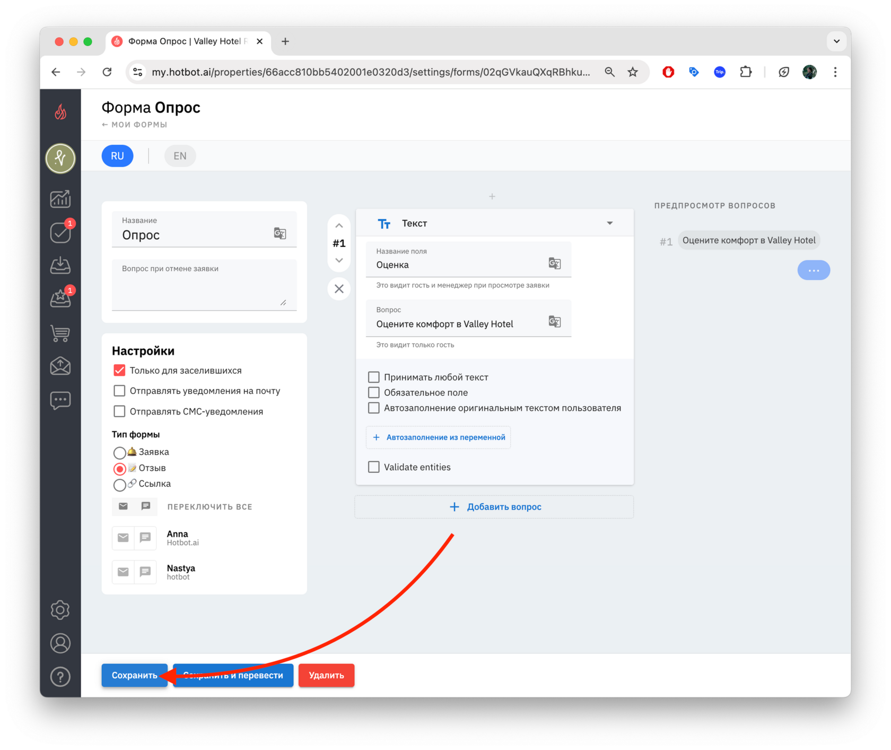Check Обязательное поле
Viewport: 891px width, 750px height.
[374, 392]
